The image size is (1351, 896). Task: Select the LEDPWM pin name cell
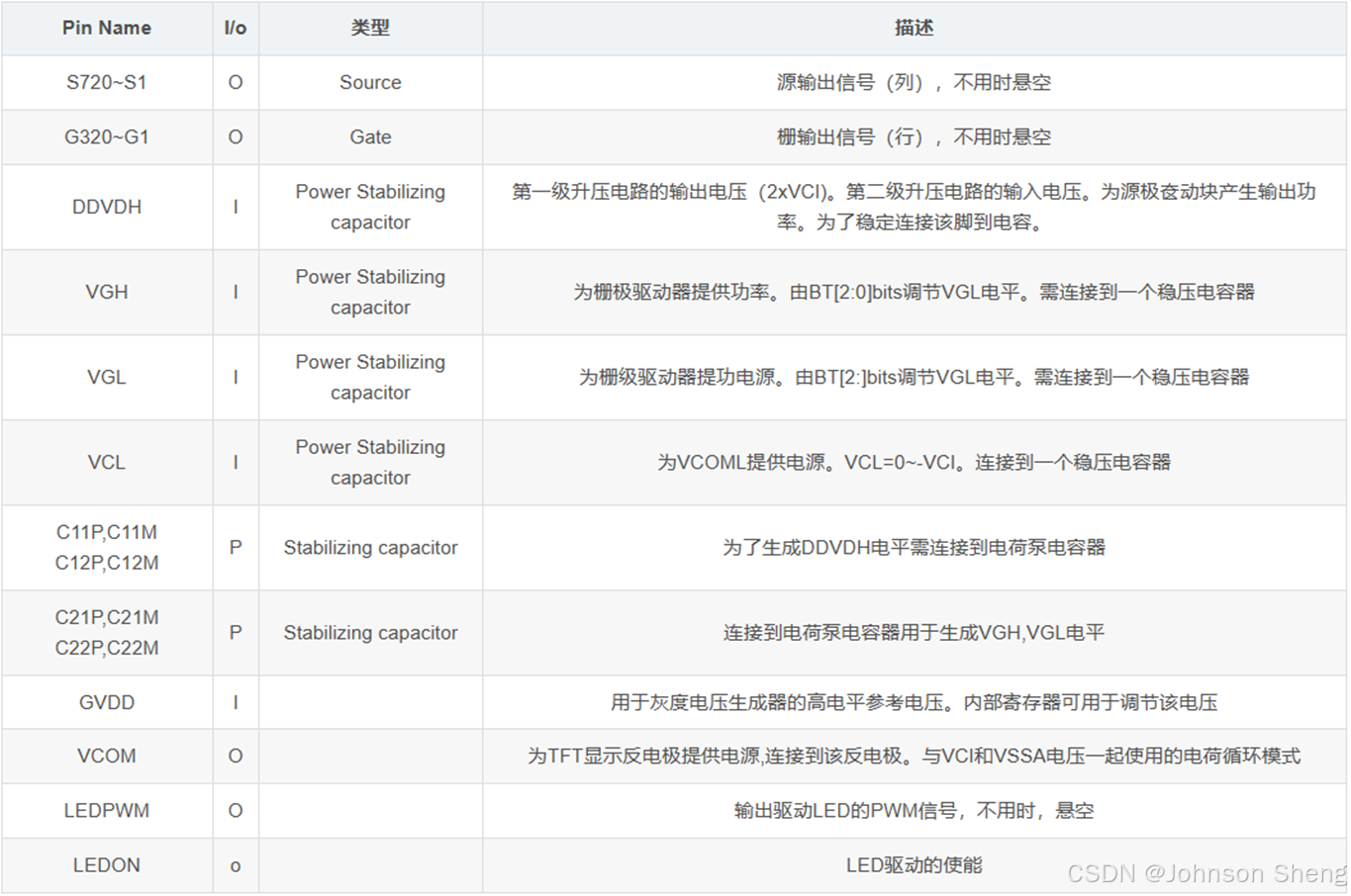(106, 810)
